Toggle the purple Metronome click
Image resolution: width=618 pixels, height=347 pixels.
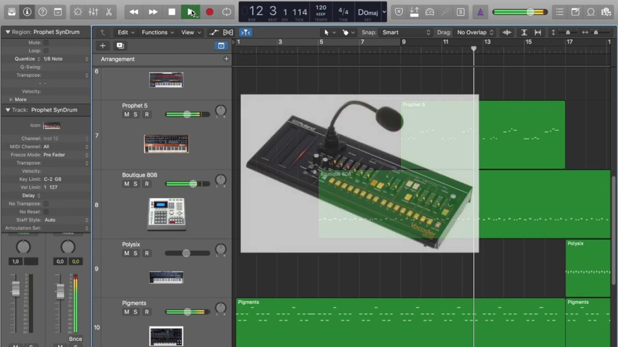coord(480,12)
